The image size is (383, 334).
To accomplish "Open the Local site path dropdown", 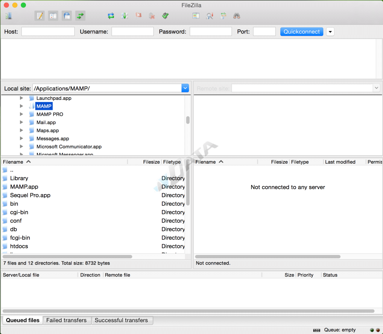I will point(185,88).
